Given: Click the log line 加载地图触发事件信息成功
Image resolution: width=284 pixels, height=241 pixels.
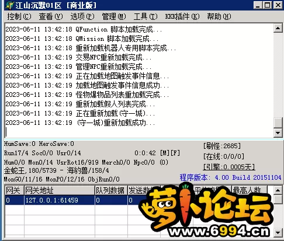Looking at the screenshot, I should coord(87,85).
